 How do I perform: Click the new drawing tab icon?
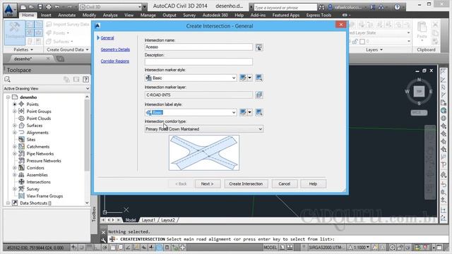pos(60,59)
